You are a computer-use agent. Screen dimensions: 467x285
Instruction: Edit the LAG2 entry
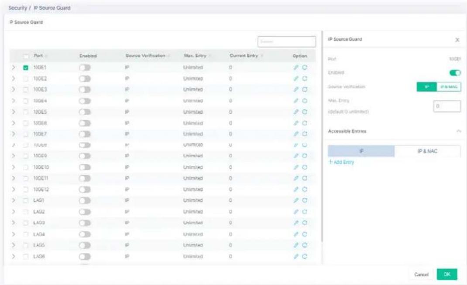coord(296,212)
